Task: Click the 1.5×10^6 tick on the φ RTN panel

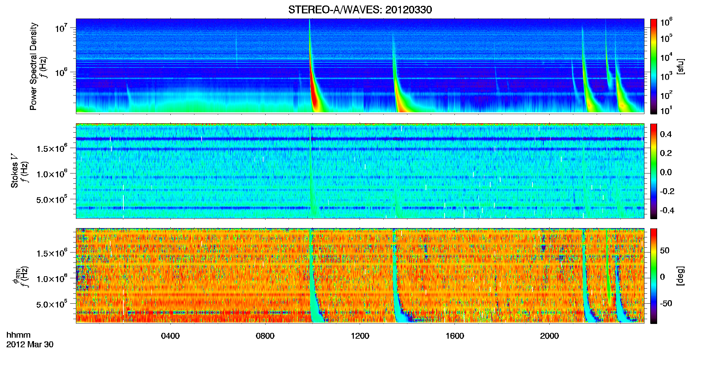Action: click(52, 253)
